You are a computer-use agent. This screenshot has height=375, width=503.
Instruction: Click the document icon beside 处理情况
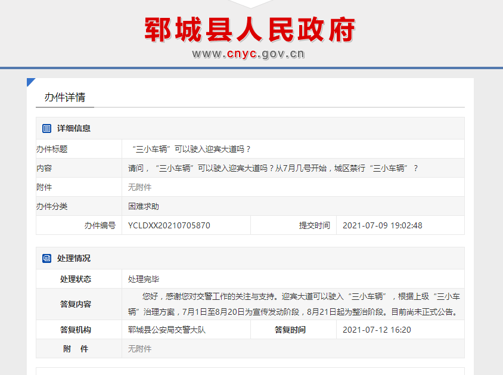pos(46,258)
